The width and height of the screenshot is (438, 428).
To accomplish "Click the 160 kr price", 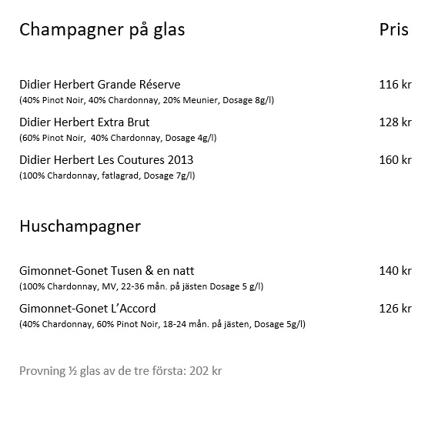I will coord(395,160).
